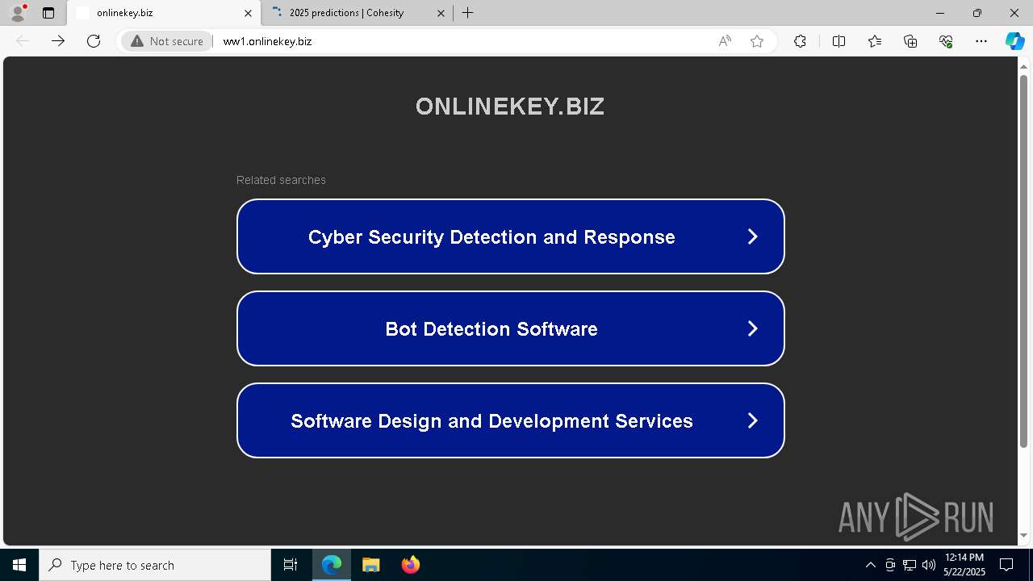Open the browser profile icon
This screenshot has height=581, width=1033.
pos(18,13)
